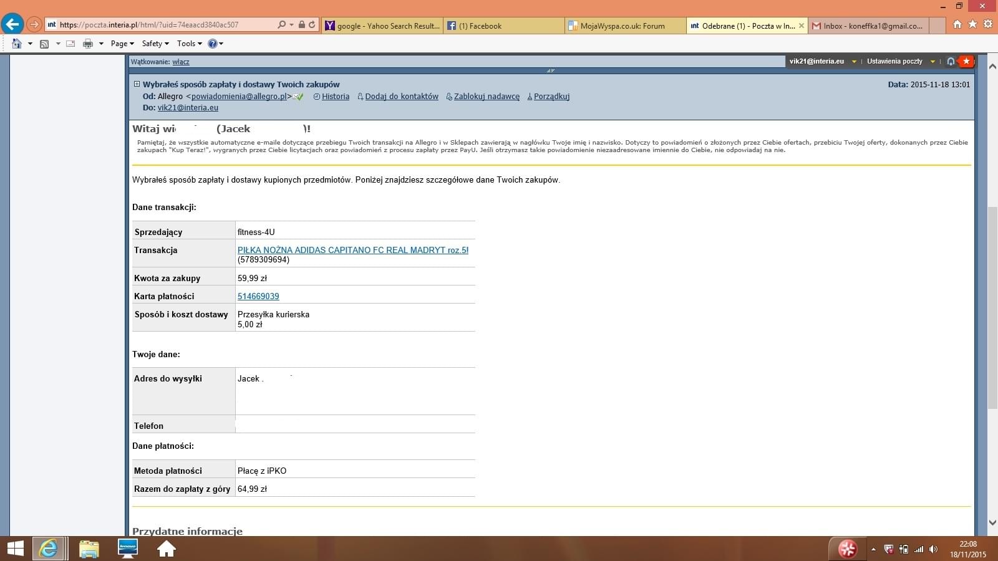Open PIŁKA NOŻNA ADIDAS CAPITANO transaction link
Viewport: 998px width, 561px height.
click(353, 250)
